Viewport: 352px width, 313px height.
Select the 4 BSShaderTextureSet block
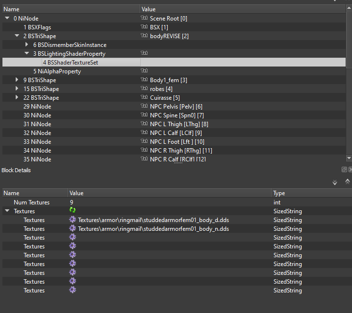click(x=71, y=63)
